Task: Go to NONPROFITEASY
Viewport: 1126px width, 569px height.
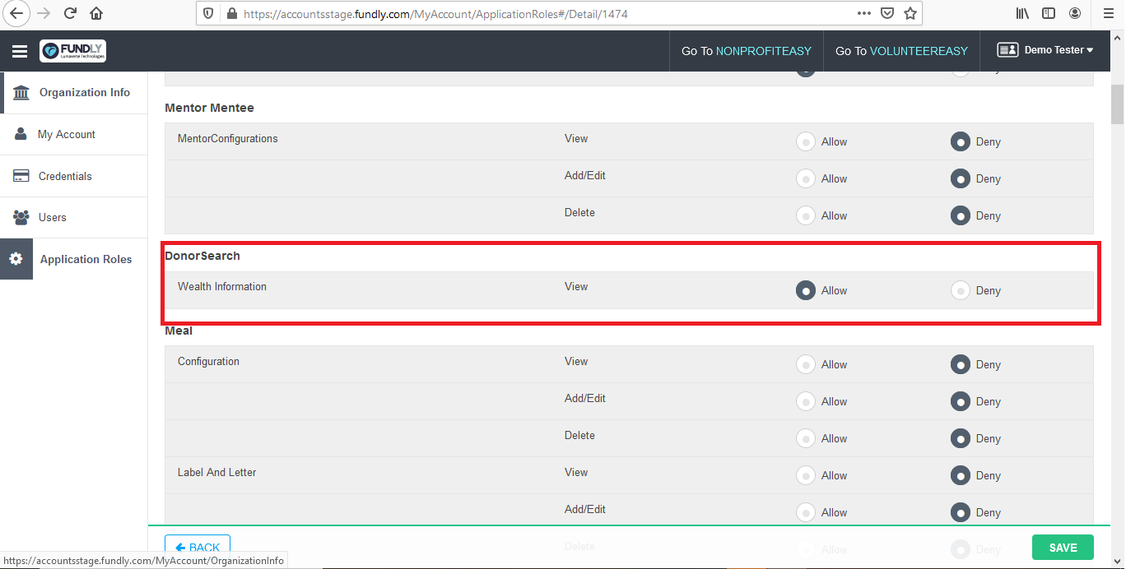Action: [x=747, y=51]
